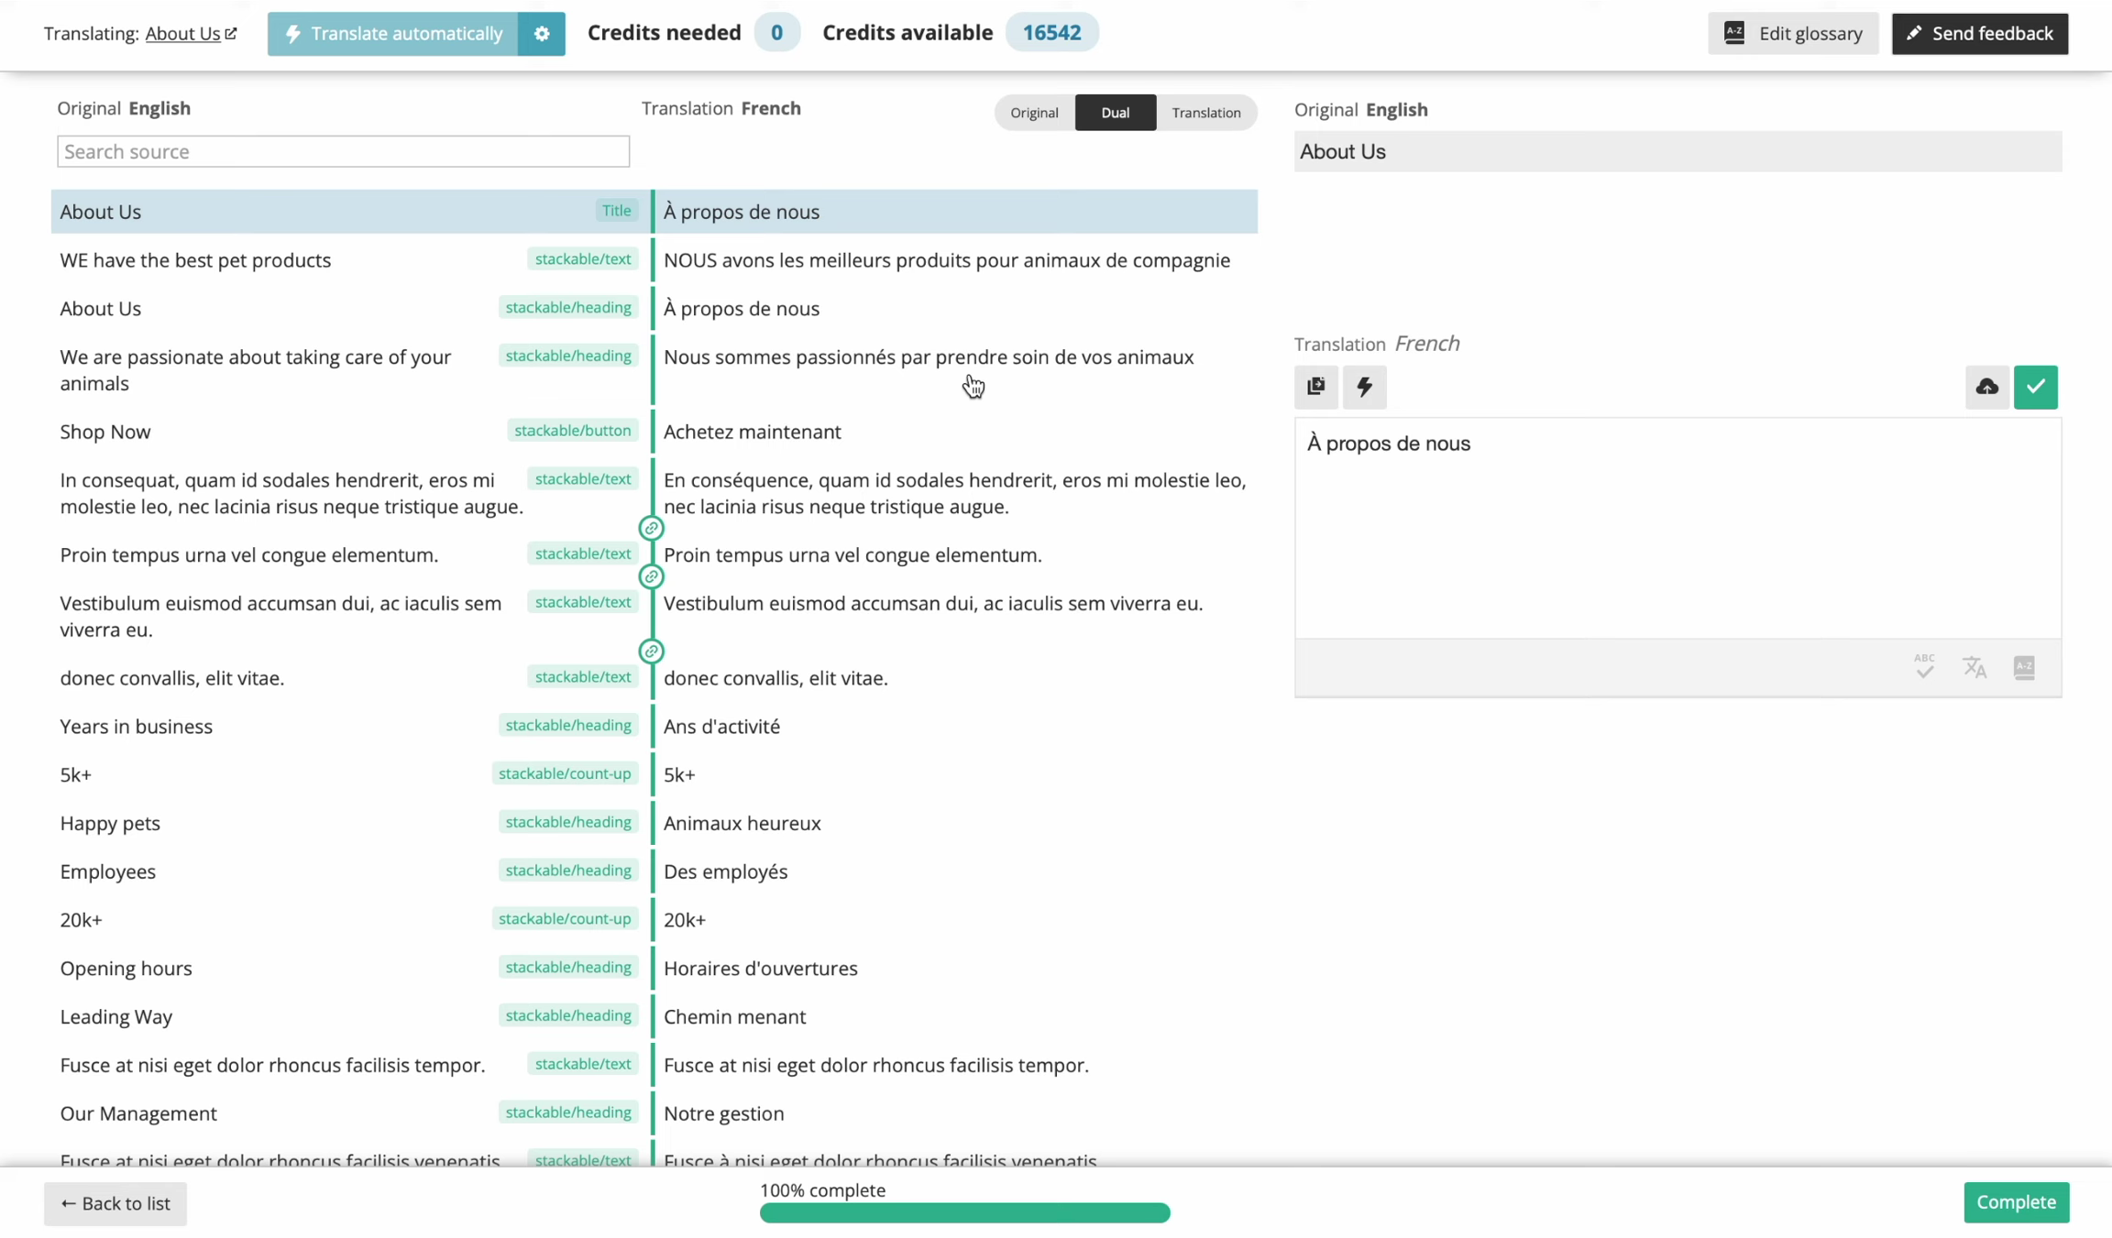Viewport: 2112px width, 1238px height.
Task: Click the lightning bolt to auto-translate segment
Action: (1364, 387)
